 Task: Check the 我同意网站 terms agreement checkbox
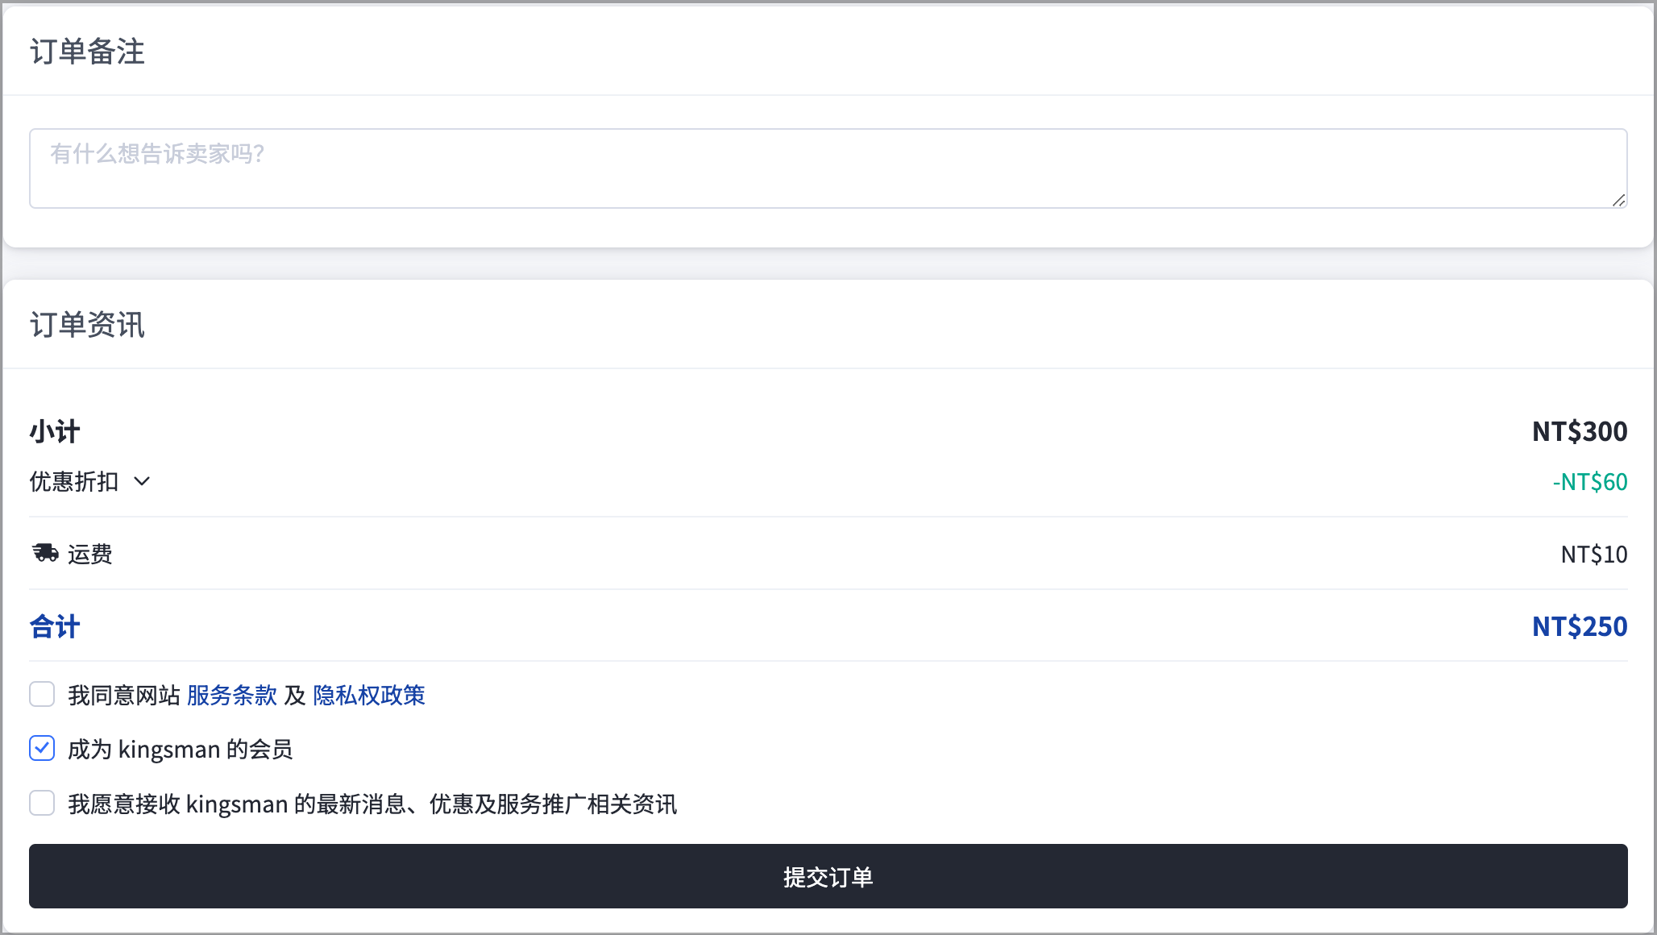(42, 694)
